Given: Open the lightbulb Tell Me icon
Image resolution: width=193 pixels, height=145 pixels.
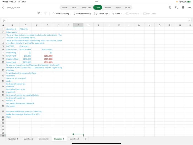Looking at the screenshot, I should pos(170,7).
